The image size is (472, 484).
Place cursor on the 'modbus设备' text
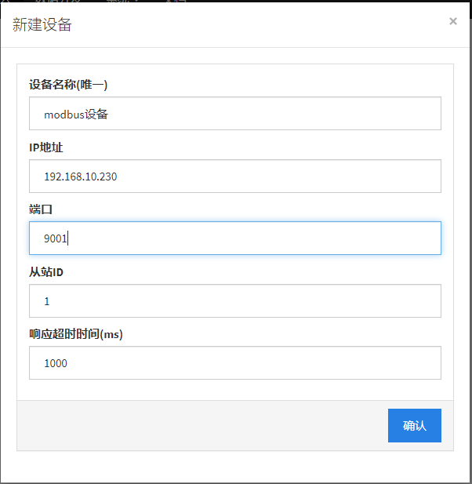pos(75,114)
